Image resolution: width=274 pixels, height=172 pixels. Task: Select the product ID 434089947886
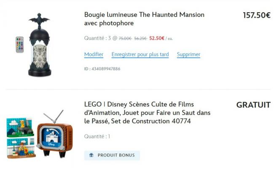click(102, 69)
